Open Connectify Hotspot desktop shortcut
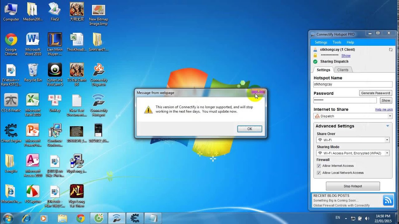 (x=99, y=105)
